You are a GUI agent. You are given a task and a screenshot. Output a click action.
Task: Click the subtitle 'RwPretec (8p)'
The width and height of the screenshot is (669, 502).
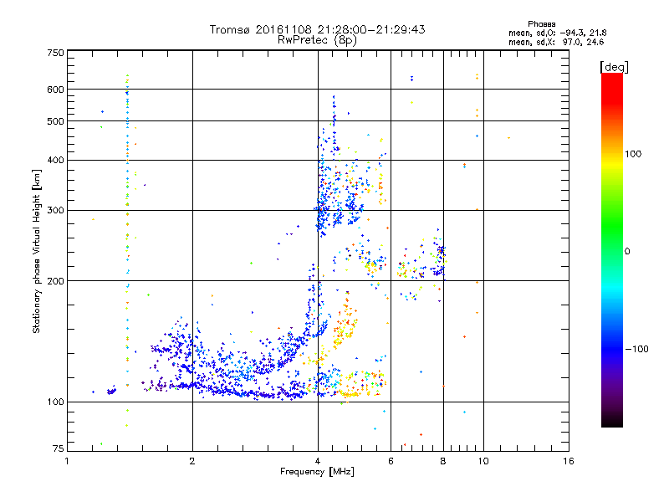(317, 40)
